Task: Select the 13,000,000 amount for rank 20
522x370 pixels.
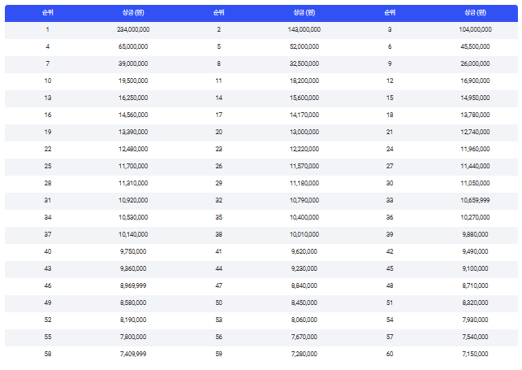Action: [304, 132]
